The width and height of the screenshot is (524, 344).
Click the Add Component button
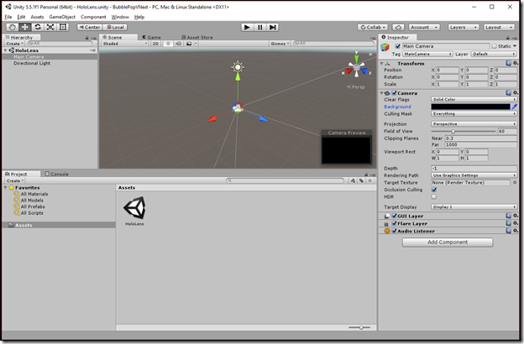coord(448,242)
